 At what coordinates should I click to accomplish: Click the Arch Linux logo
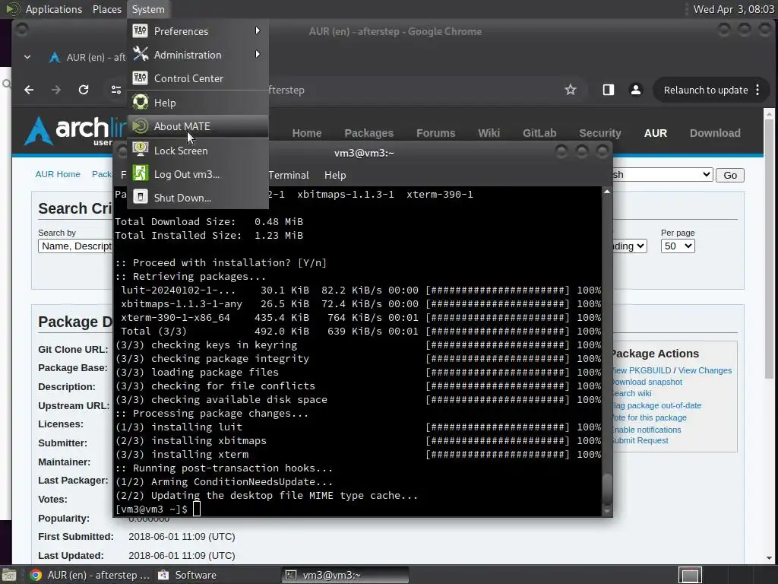pyautogui.click(x=75, y=131)
